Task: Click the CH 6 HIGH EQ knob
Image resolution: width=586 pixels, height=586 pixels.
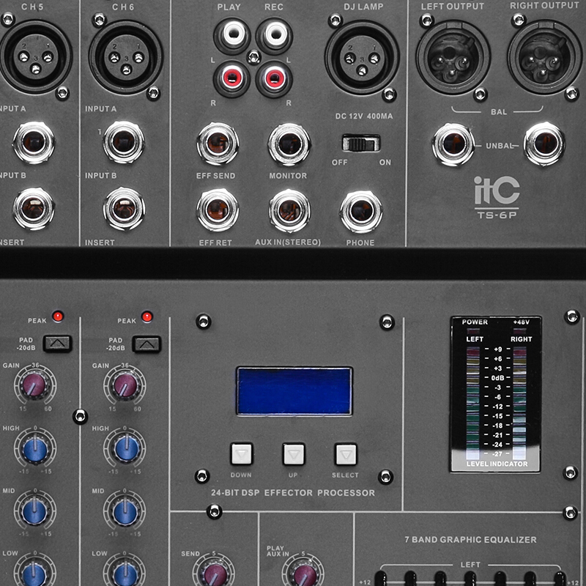Action: 125,448
